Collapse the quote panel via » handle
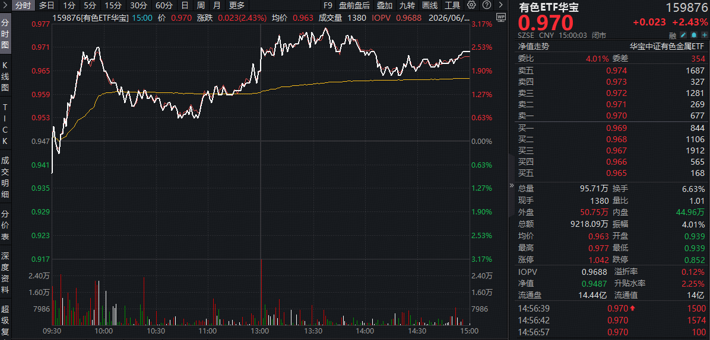 [512, 185]
